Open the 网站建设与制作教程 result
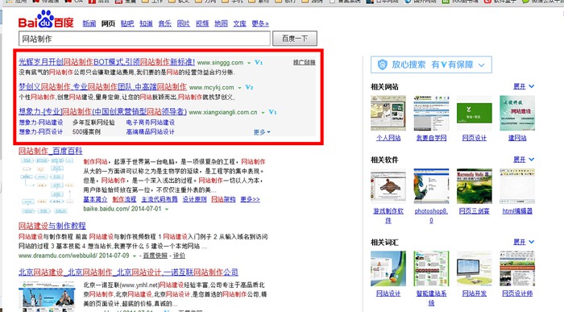 coord(52,226)
